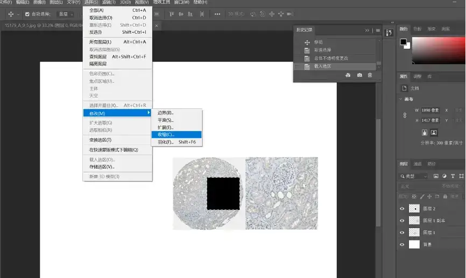Click the adjustment layer filter icon
This screenshot has height=278, width=466.
click(x=444, y=176)
